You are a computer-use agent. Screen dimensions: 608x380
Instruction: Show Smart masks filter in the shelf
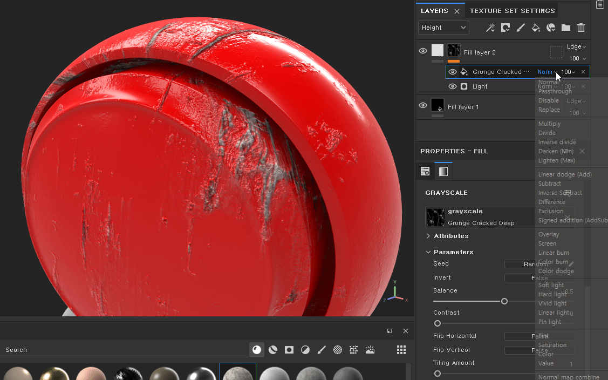pyautogui.click(x=289, y=350)
